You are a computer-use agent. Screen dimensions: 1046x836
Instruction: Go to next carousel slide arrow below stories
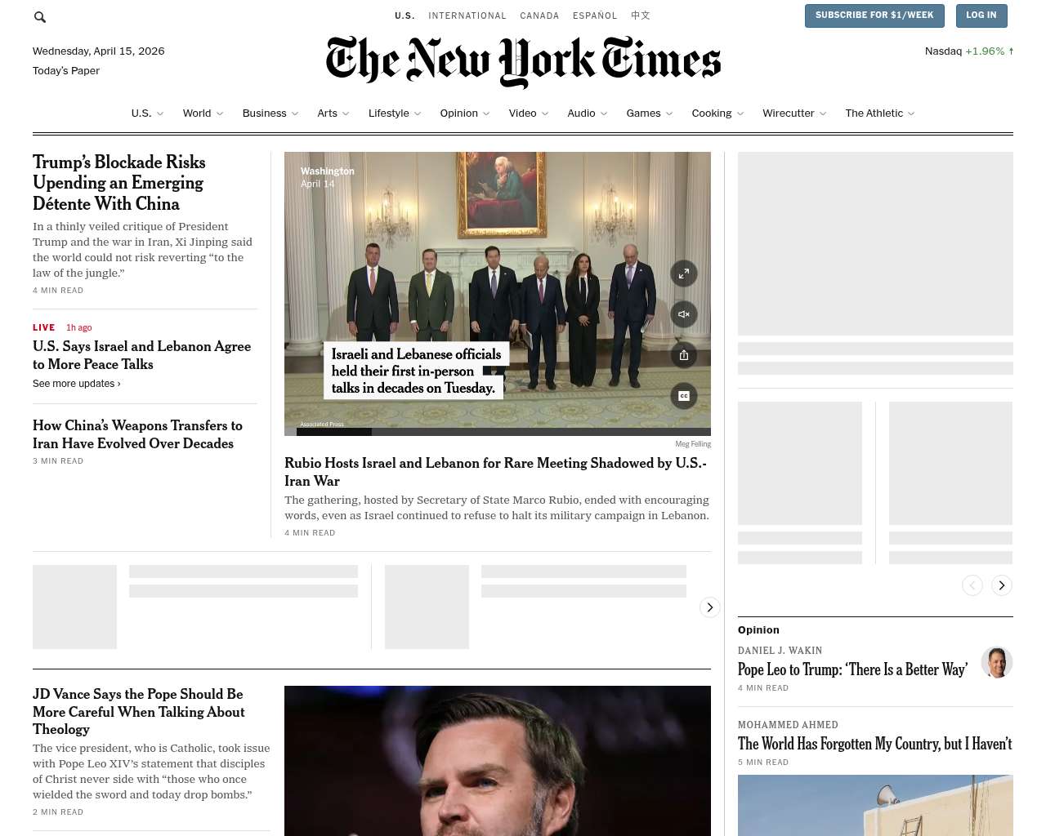pyautogui.click(x=710, y=607)
